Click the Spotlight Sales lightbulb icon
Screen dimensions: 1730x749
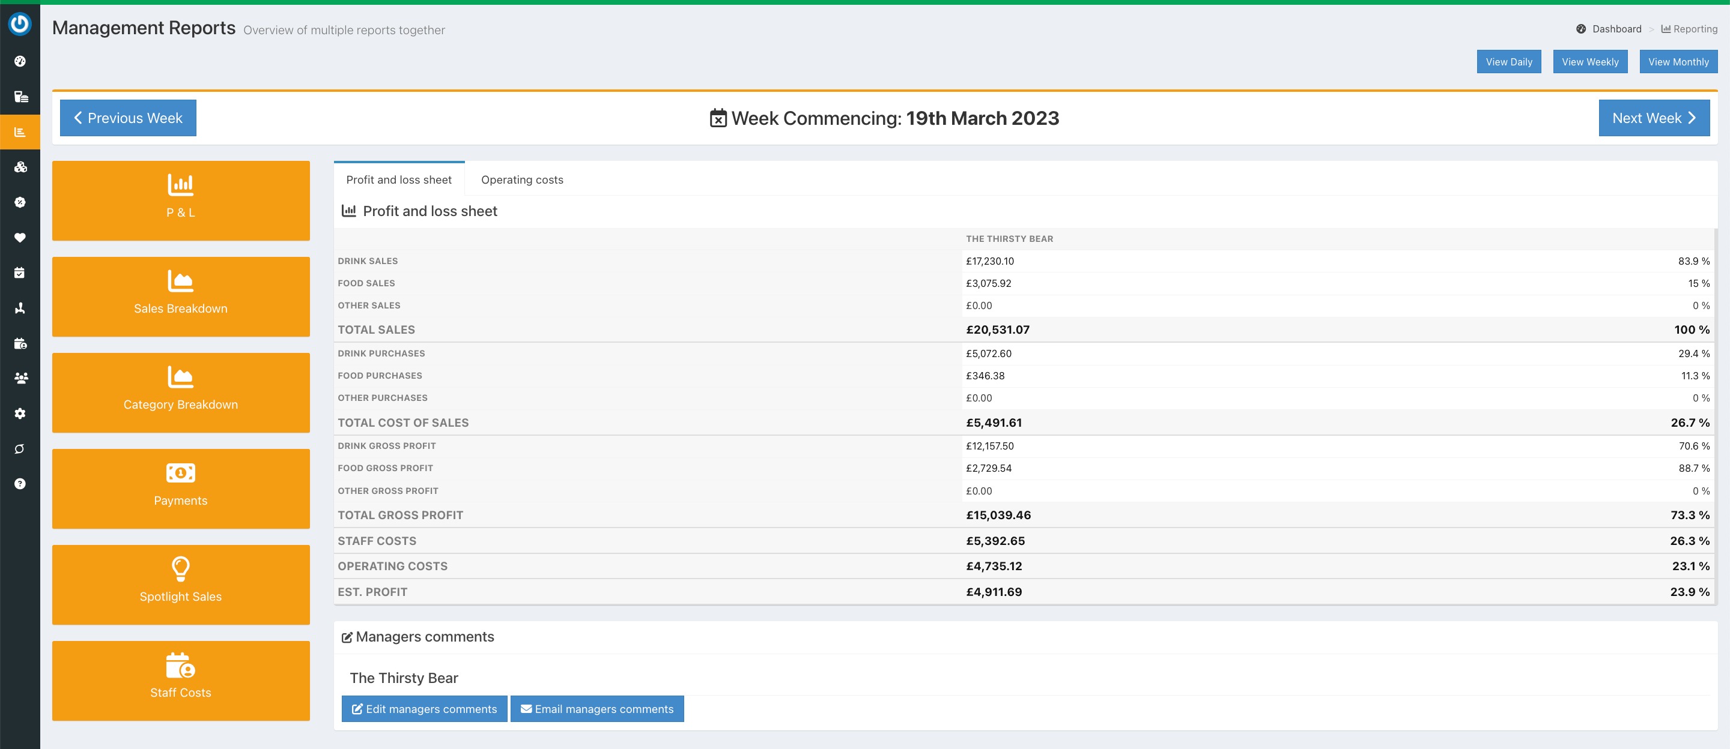[x=181, y=568]
